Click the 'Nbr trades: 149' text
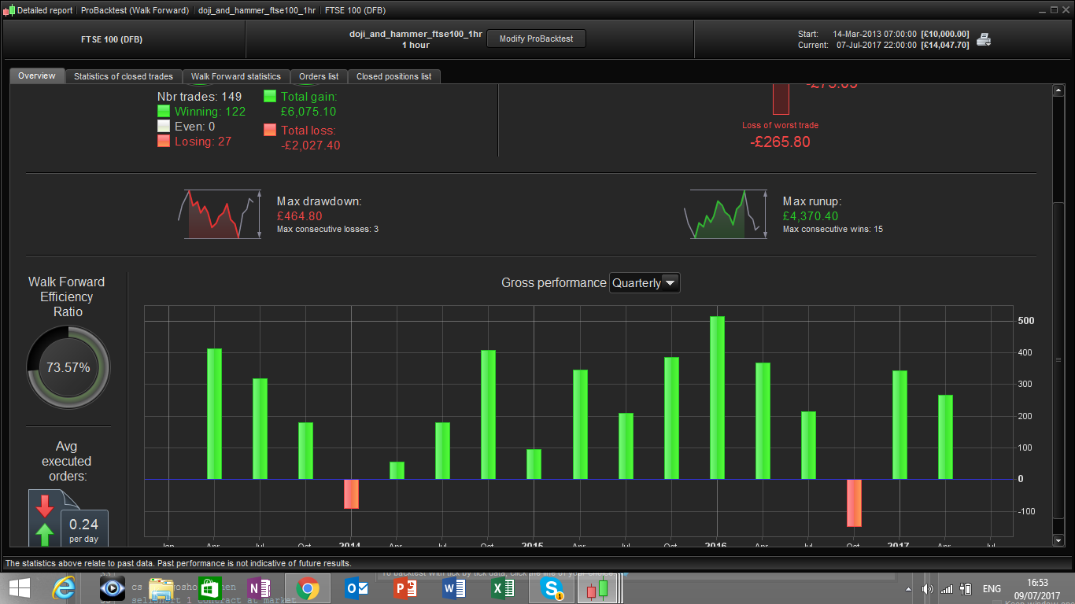1075x604 pixels. (x=200, y=97)
